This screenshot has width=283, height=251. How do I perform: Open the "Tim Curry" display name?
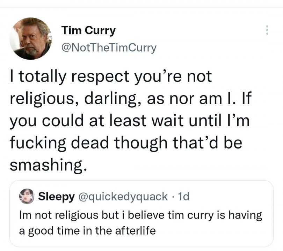(x=88, y=31)
